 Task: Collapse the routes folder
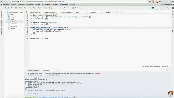(7, 19)
